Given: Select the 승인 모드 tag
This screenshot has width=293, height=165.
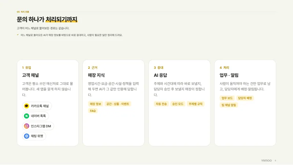Looking at the screenshot, I should tap(178, 104).
